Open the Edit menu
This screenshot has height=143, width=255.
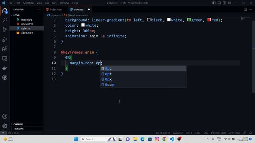pos(18,3)
